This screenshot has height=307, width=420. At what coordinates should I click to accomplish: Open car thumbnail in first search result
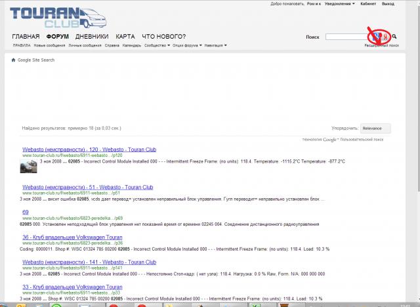(x=29, y=166)
